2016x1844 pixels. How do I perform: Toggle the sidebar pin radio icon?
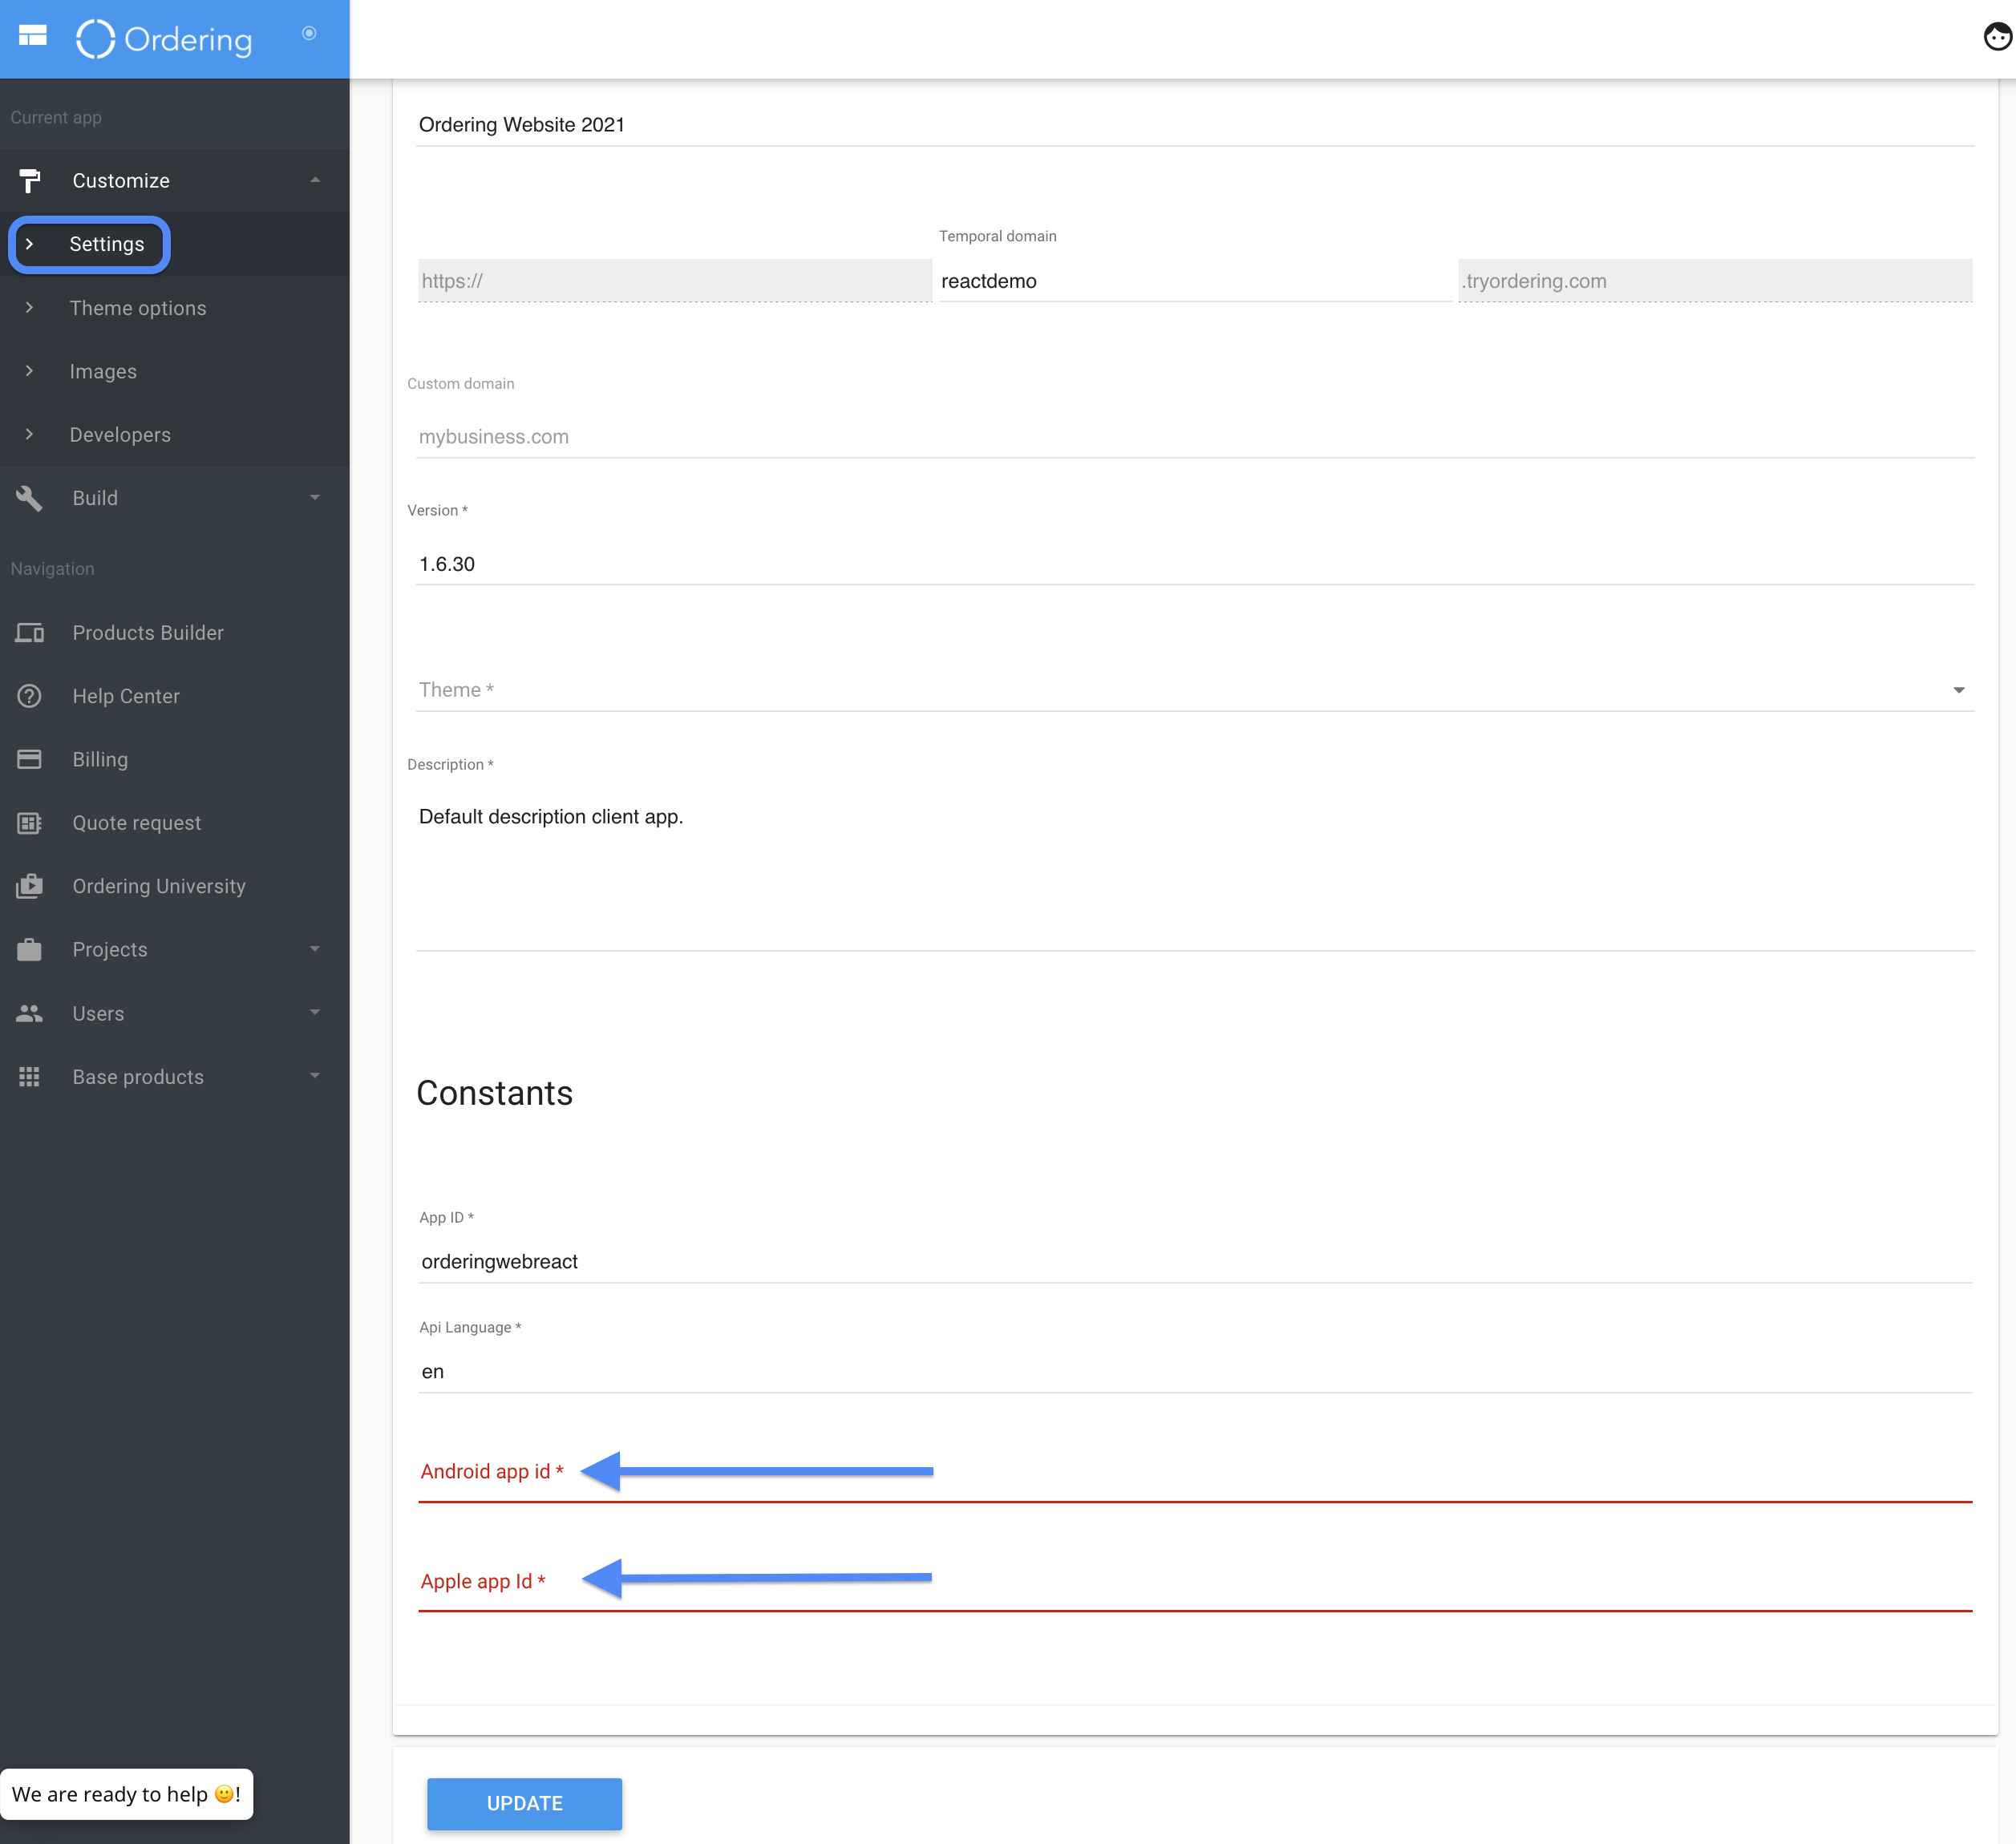tap(309, 33)
